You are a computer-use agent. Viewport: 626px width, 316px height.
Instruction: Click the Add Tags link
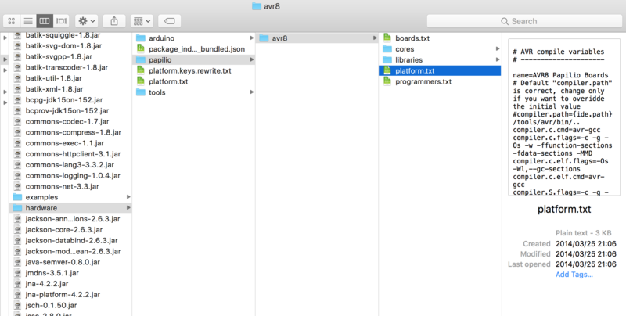(574, 274)
